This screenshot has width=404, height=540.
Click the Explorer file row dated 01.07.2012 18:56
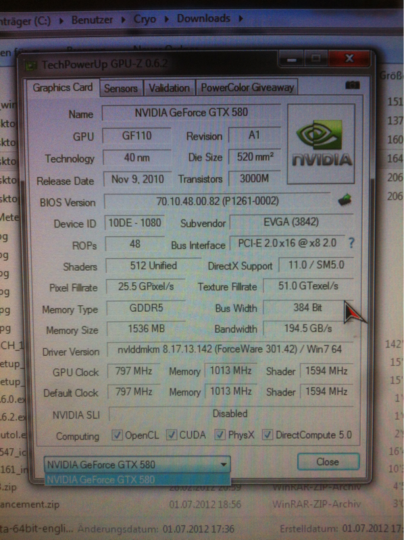[202, 504]
